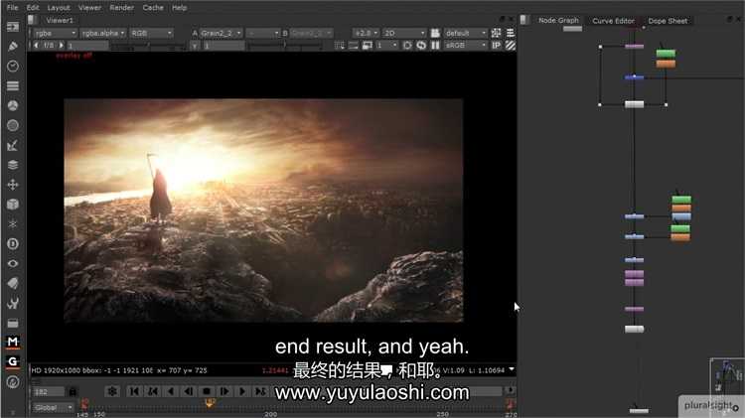
Task: Click the icon right of default dropdown
Action: pos(496,33)
